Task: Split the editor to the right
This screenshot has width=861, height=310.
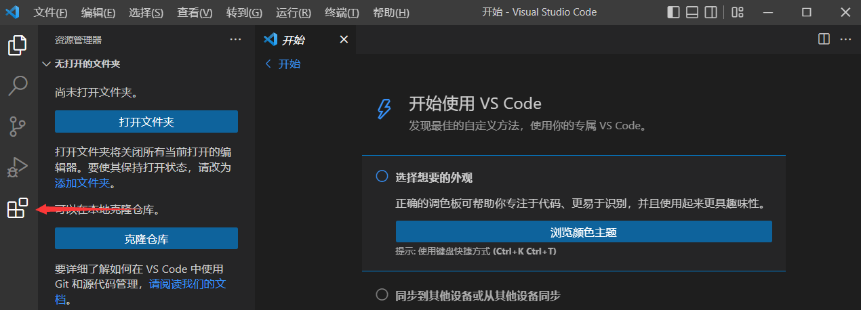Action: (x=824, y=39)
